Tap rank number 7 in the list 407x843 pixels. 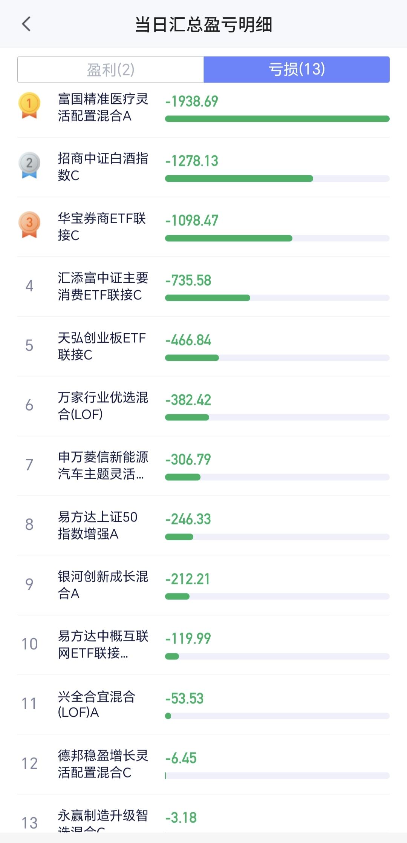pyautogui.click(x=29, y=465)
